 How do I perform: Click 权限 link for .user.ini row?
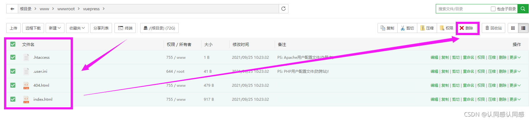coord(481,71)
